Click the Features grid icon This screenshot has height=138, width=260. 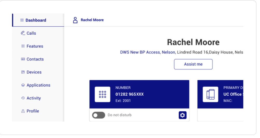coord(23,46)
